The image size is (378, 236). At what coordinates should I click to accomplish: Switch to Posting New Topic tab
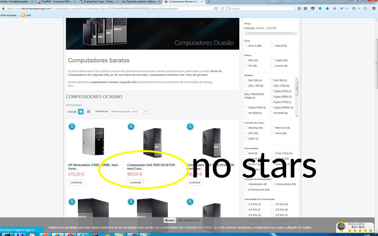point(99,1)
